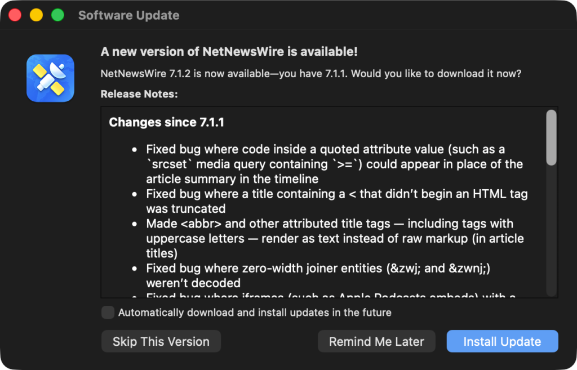Click the 'Release Notes:' label
This screenshot has width=577, height=370.
139,94
